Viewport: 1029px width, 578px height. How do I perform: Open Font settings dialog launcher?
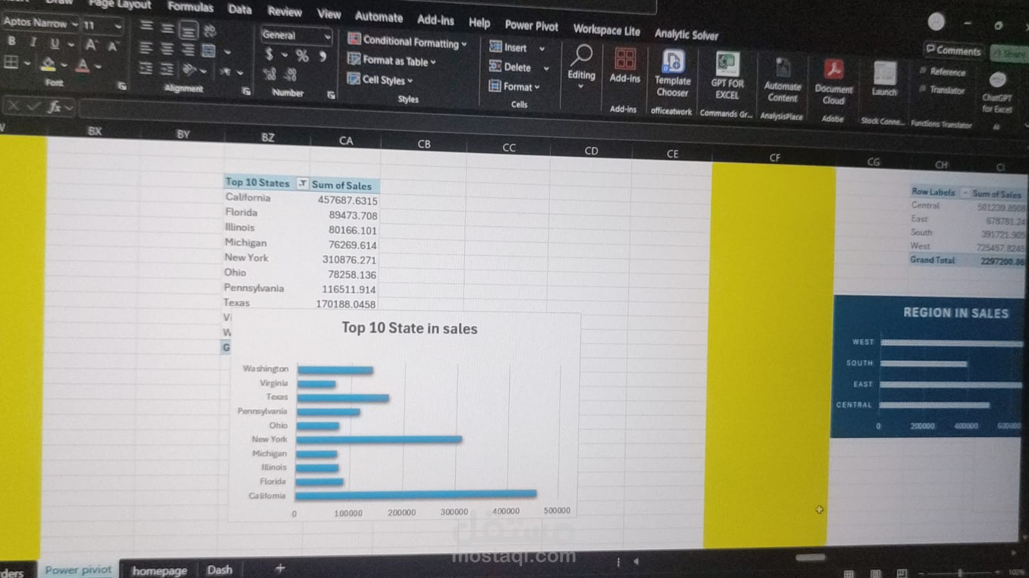pyautogui.click(x=122, y=86)
